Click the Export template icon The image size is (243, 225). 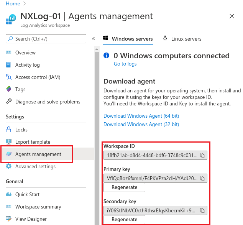coord(8,142)
